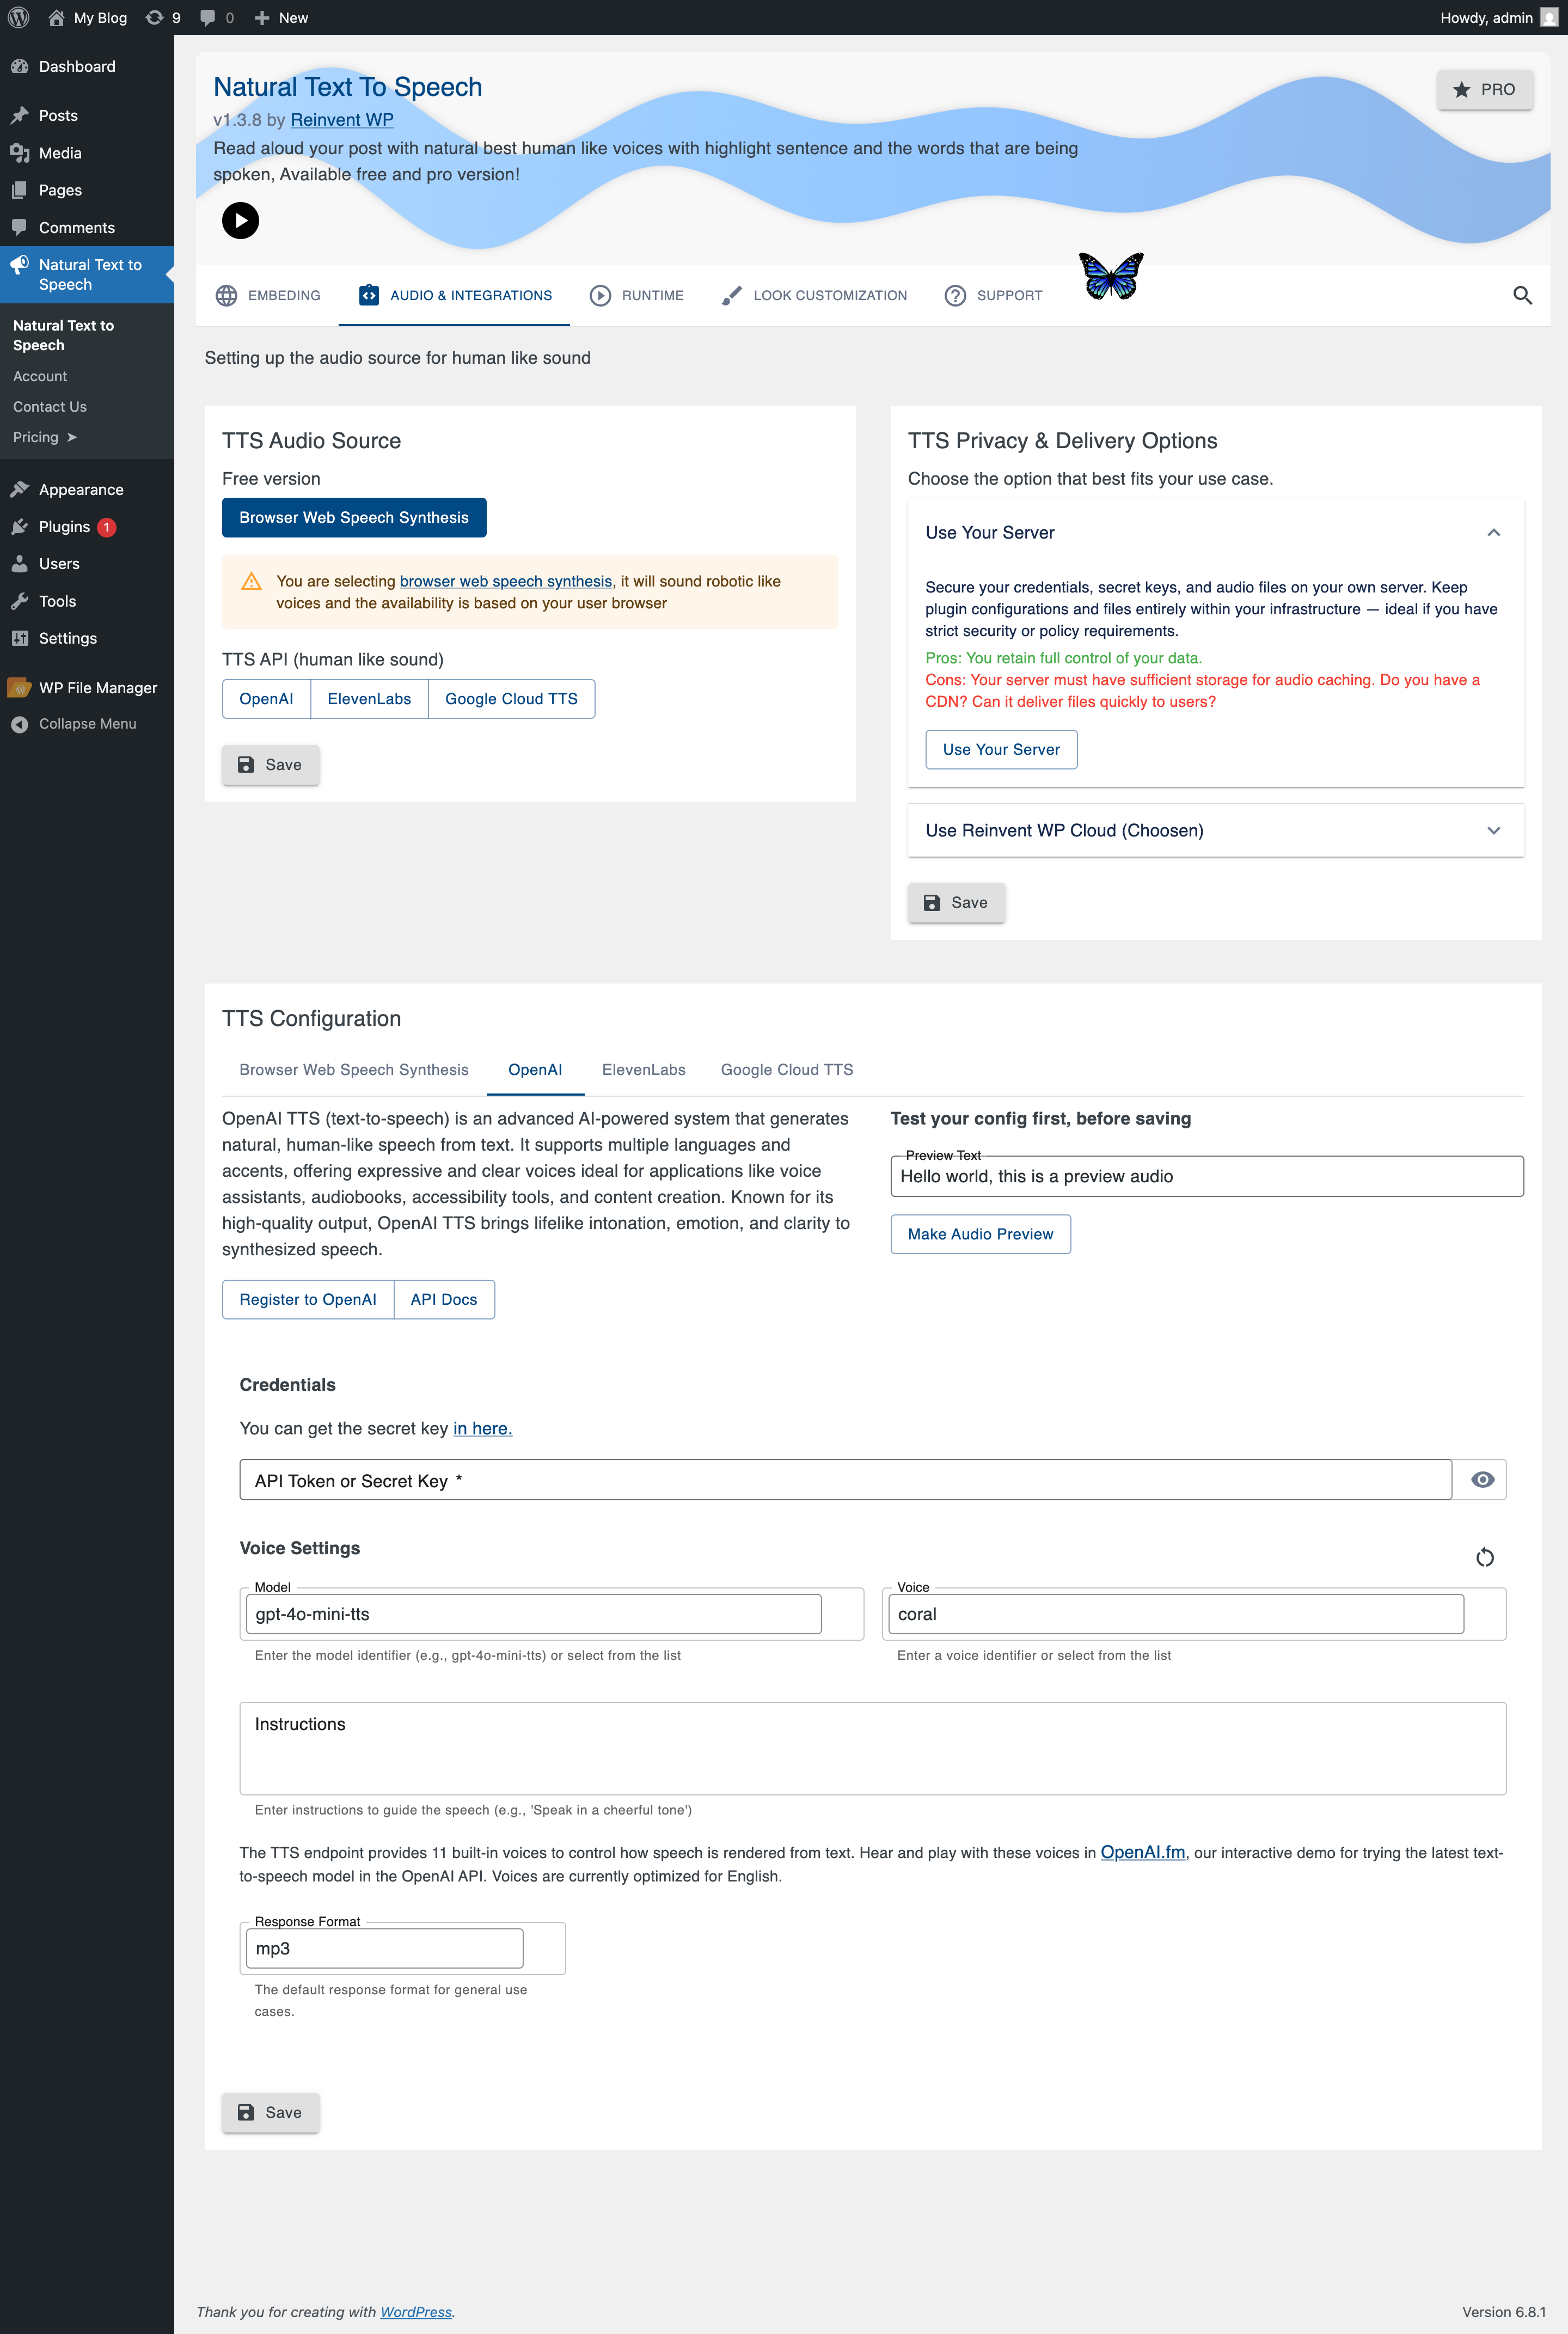This screenshot has height=2334, width=1568.
Task: Expand the Pricing submenu arrow
Action: pyautogui.click(x=71, y=437)
